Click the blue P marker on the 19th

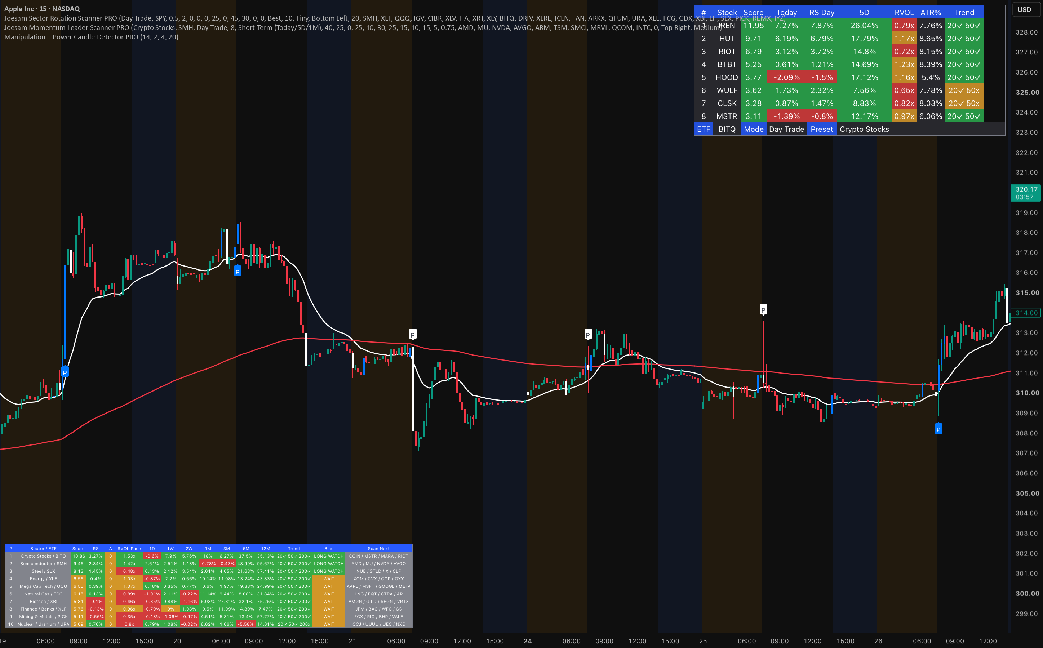(x=65, y=372)
